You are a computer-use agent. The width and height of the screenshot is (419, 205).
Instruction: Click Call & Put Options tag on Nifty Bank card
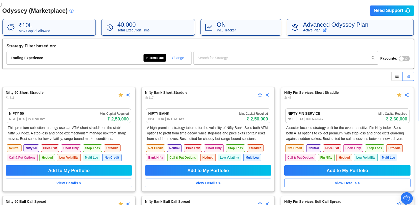[x=183, y=158]
